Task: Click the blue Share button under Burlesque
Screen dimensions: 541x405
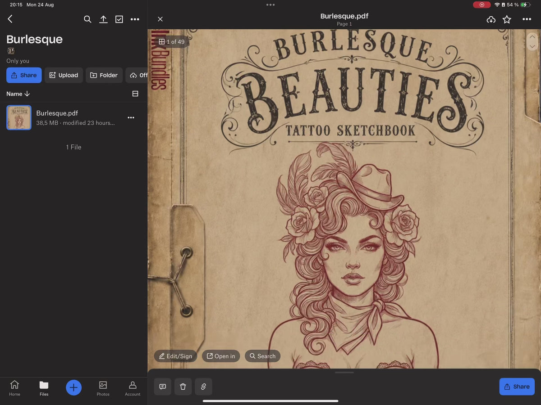Action: click(x=24, y=75)
